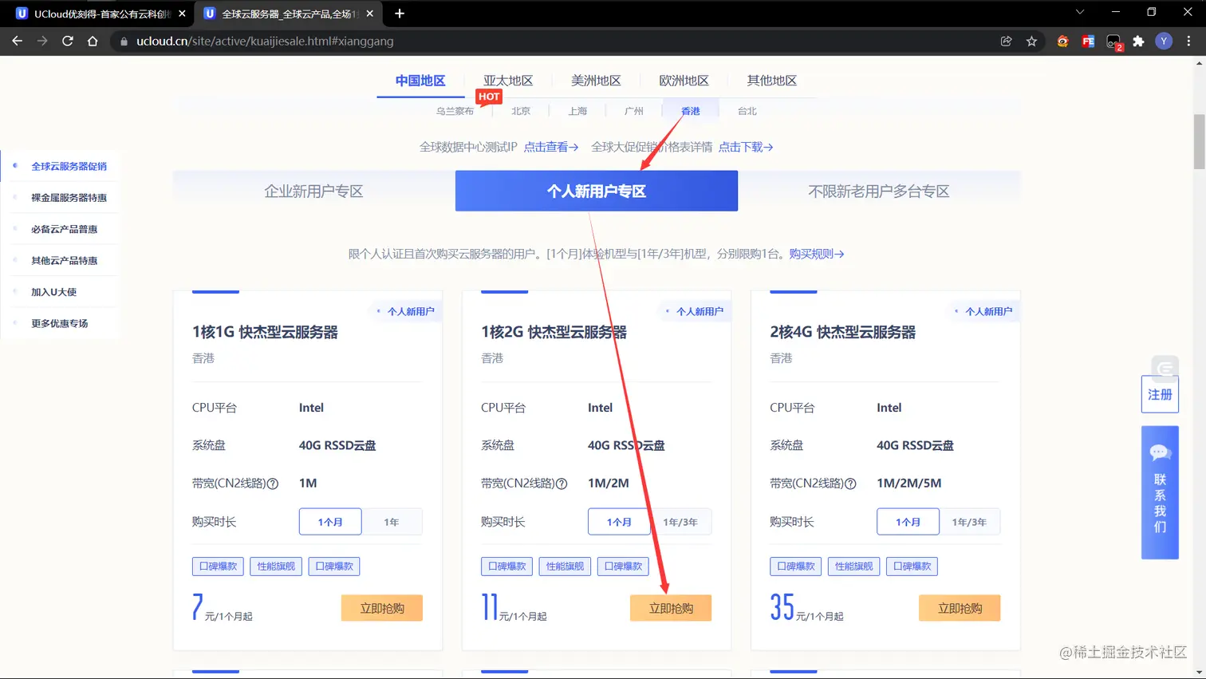Viewport: 1206px width, 679px height.
Task: Go to 全球云服务器促销 in sidebar
Action: click(x=69, y=166)
